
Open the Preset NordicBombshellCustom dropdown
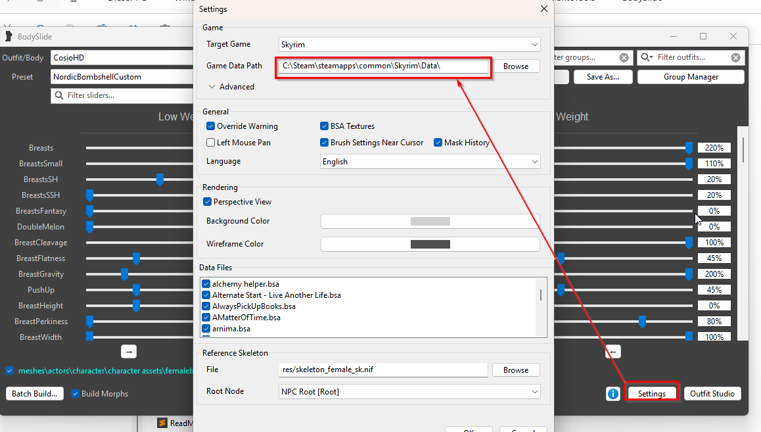[122, 77]
